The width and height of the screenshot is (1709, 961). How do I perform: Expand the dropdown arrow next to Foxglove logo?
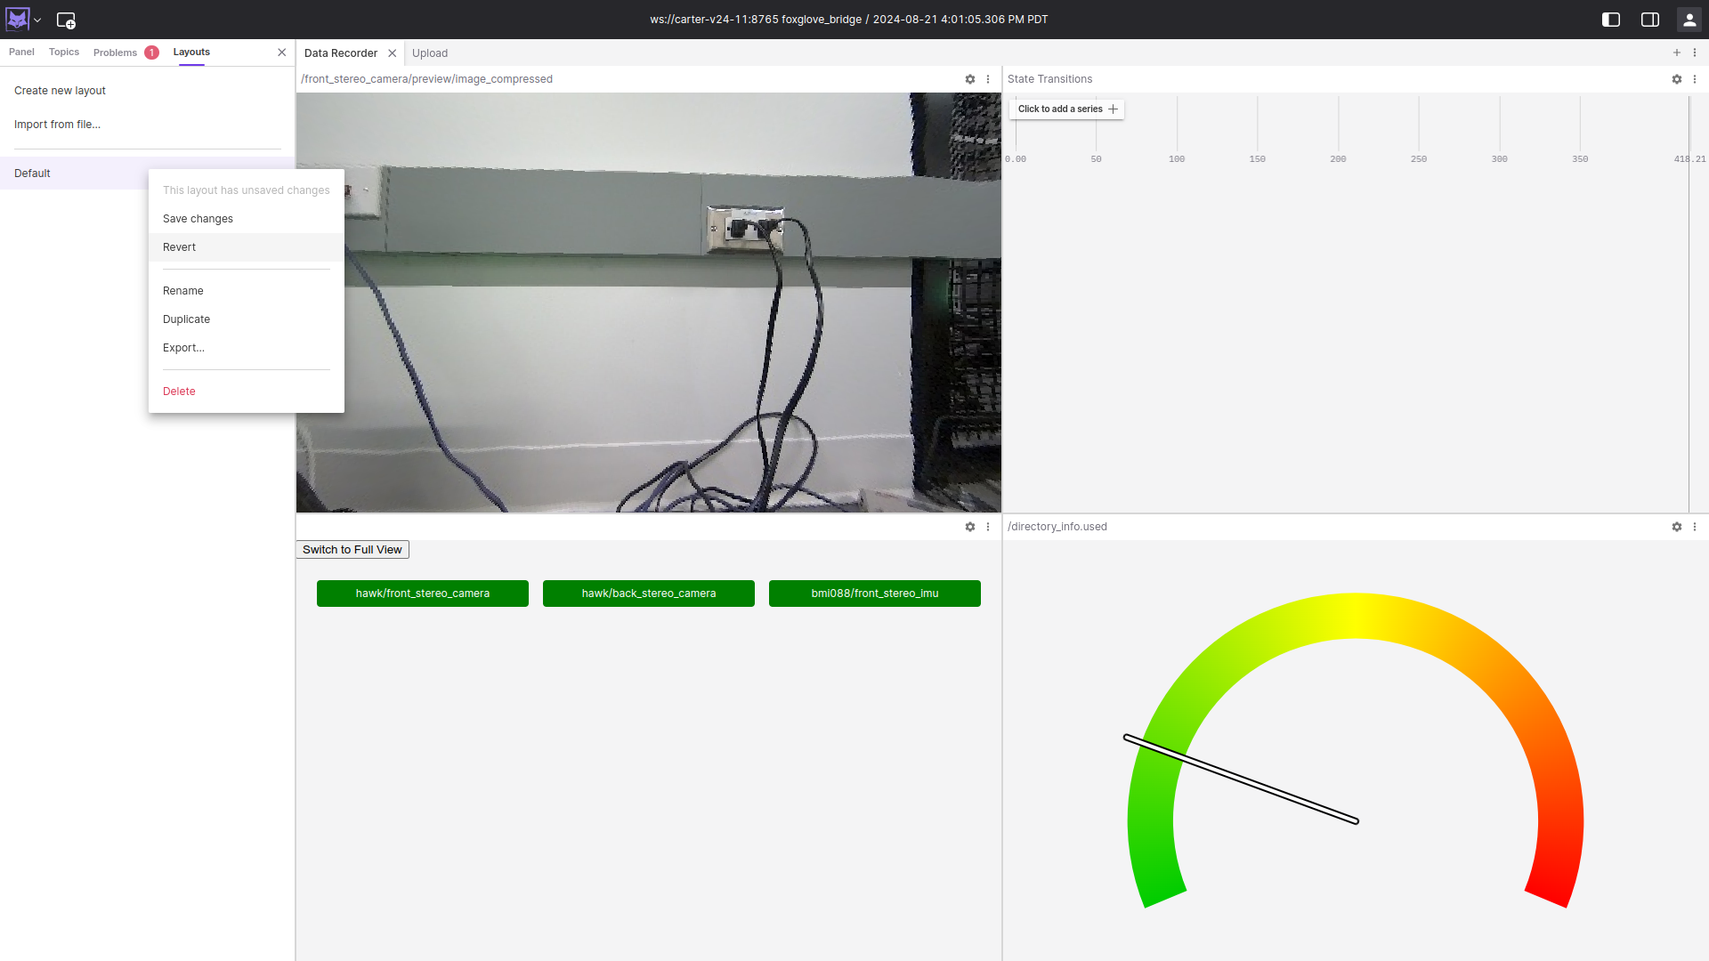click(x=36, y=20)
